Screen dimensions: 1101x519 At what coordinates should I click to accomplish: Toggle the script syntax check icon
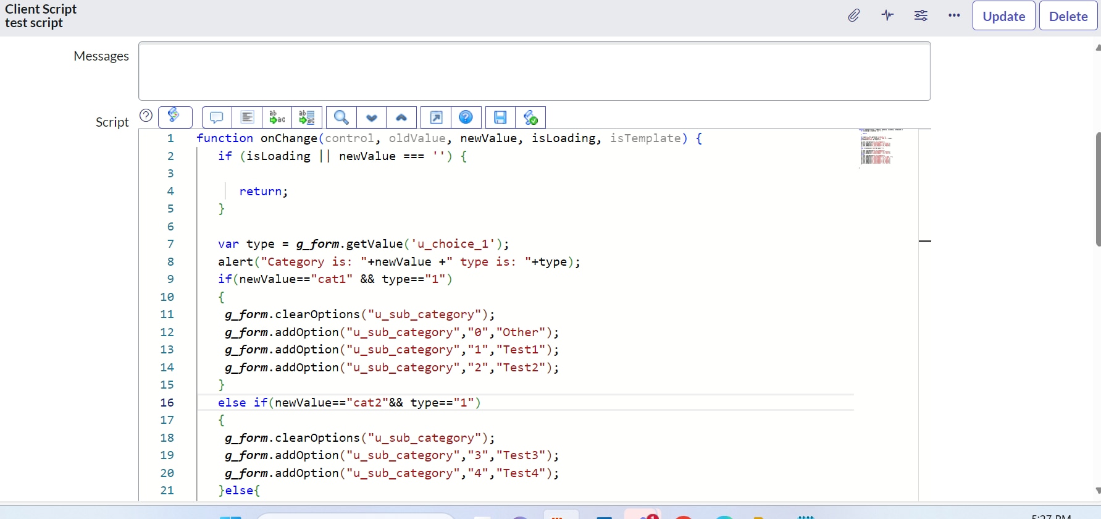point(530,117)
